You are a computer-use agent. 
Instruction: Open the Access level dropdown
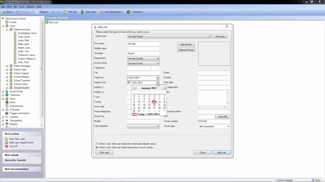[x=158, y=63]
